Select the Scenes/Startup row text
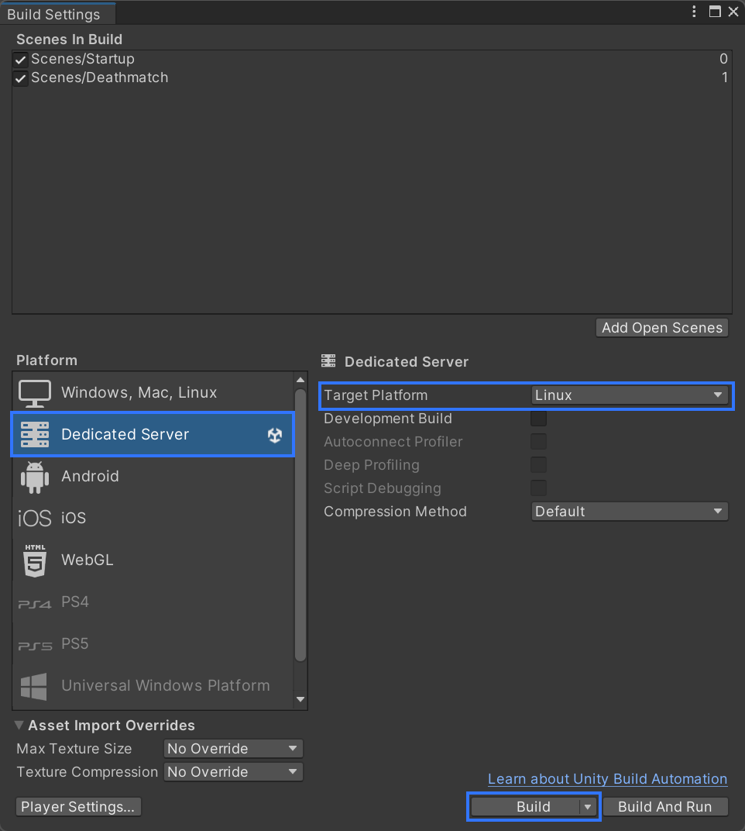The height and width of the screenshot is (831, 745). coord(83,59)
